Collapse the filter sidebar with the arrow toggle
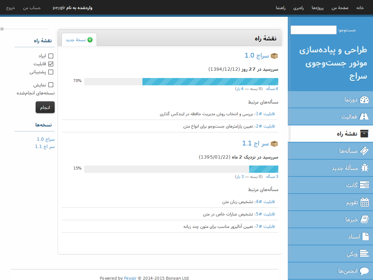This screenshot has width=373, height=280. [x=2, y=29]
